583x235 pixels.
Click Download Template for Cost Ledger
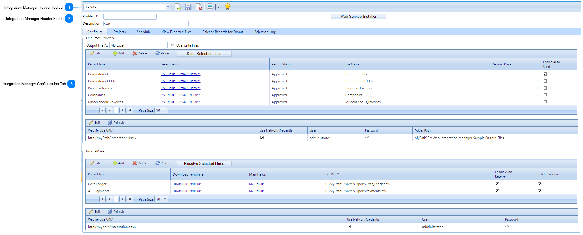click(187, 184)
